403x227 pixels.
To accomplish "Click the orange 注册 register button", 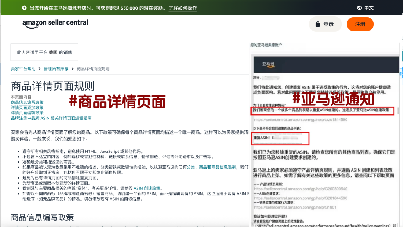I will [360, 24].
